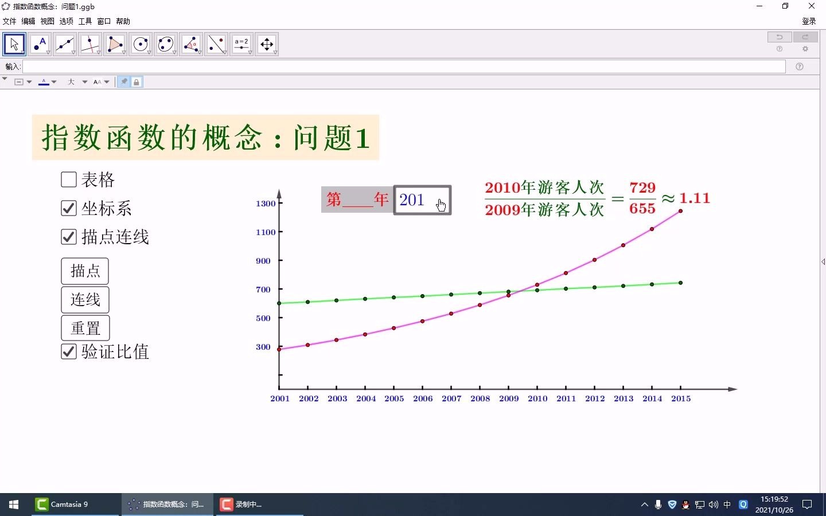Open the 帮助 menu
Screen dimensions: 826x516
point(123,21)
